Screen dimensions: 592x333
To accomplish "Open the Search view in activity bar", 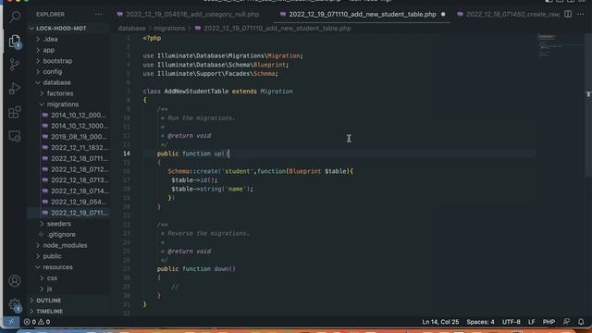I will click(15, 17).
